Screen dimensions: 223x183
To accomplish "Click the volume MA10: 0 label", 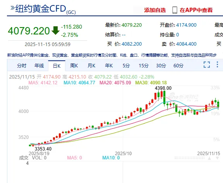I will [x=111, y=158].
